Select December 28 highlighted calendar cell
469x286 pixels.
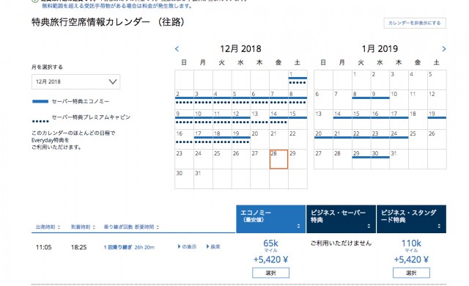pos(278,159)
